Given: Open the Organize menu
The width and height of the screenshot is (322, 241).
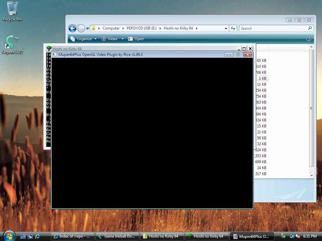Looking at the screenshot, I should click(x=84, y=39).
